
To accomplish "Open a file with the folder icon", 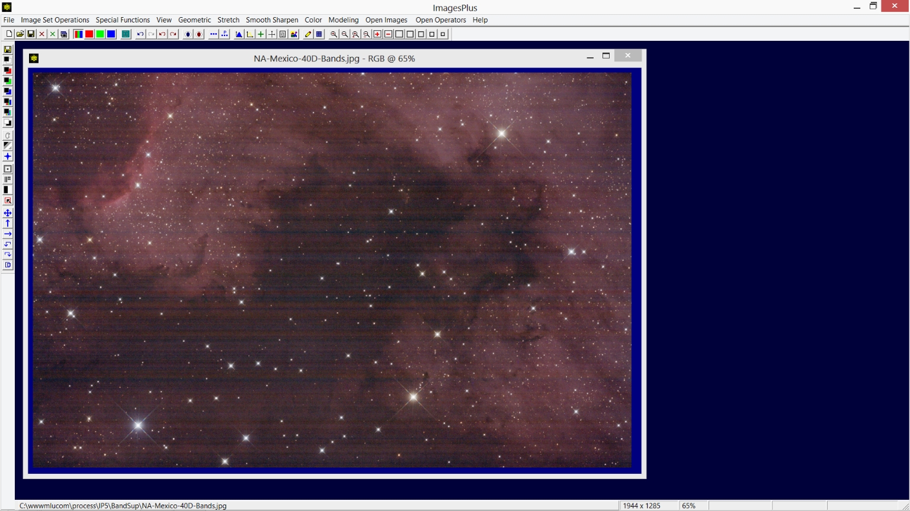I will (20, 34).
